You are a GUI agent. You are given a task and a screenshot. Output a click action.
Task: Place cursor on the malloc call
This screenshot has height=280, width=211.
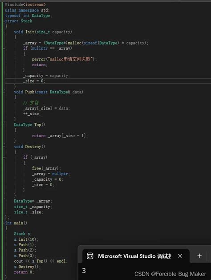[75, 43]
